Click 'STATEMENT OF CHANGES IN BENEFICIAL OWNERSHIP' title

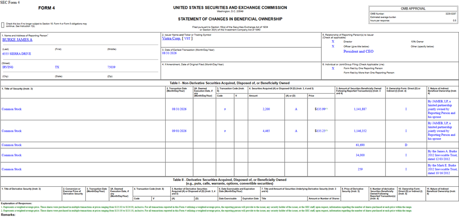230,19
